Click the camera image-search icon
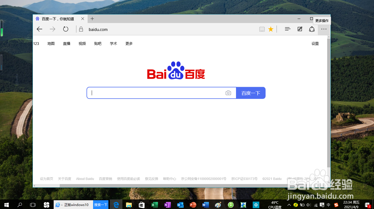The height and width of the screenshot is (209, 374). [228, 93]
